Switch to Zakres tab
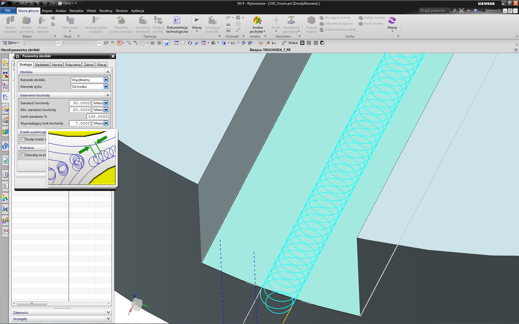 point(88,65)
